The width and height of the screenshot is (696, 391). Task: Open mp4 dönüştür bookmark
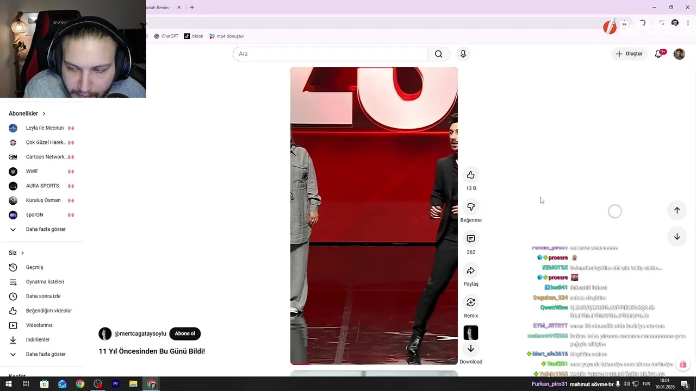[227, 36]
